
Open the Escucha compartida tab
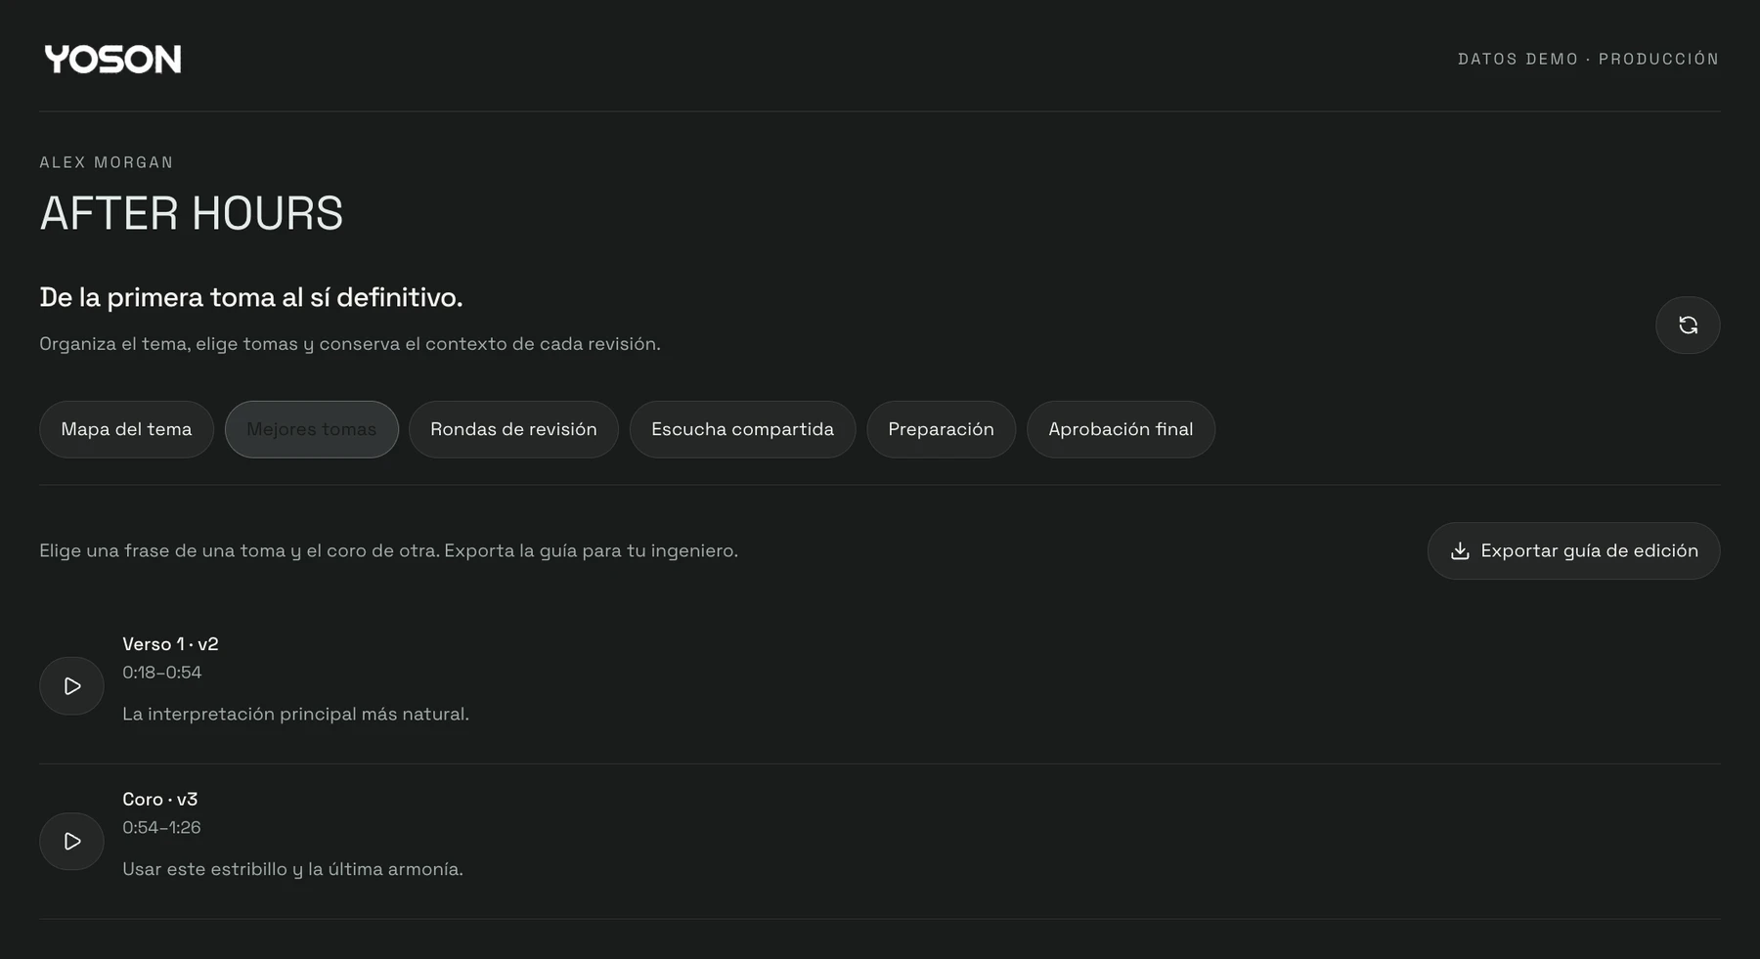pos(742,429)
